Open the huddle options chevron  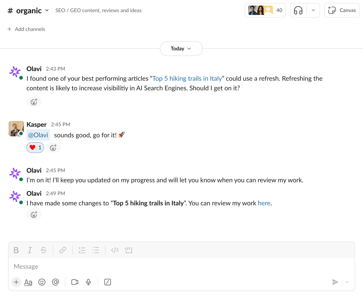coord(313,10)
